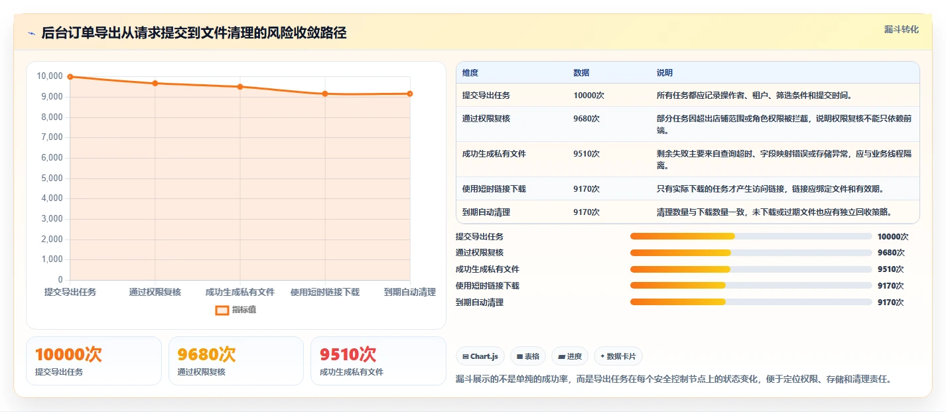Click the chart data point for 提交导出任务
This screenshot has width=946, height=412.
pos(70,77)
